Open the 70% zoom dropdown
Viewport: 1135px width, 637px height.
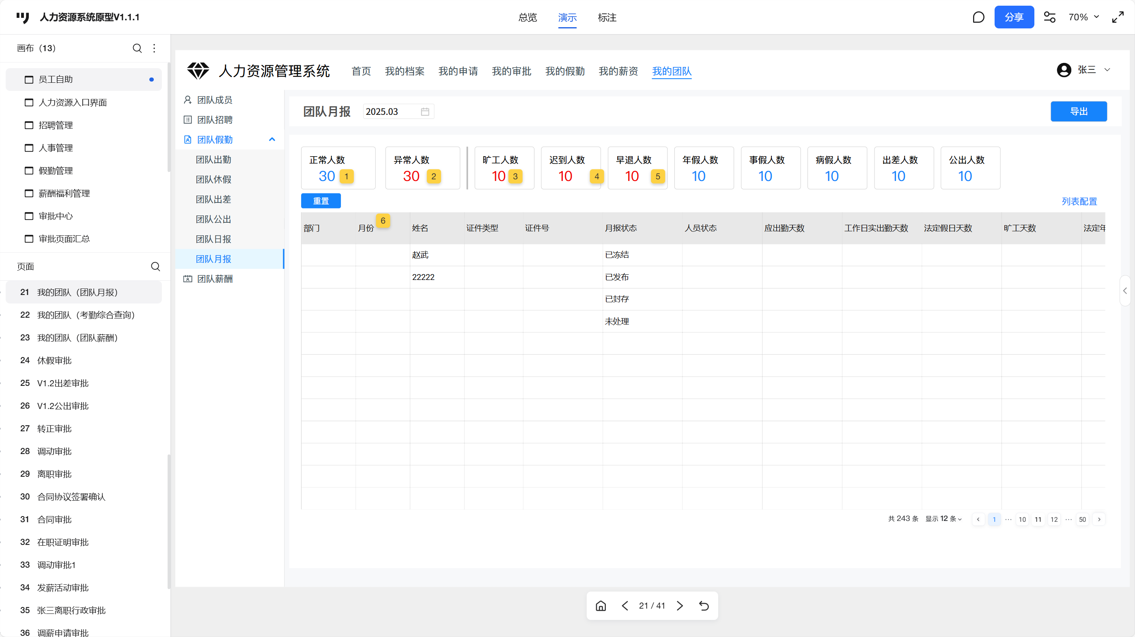click(1083, 17)
